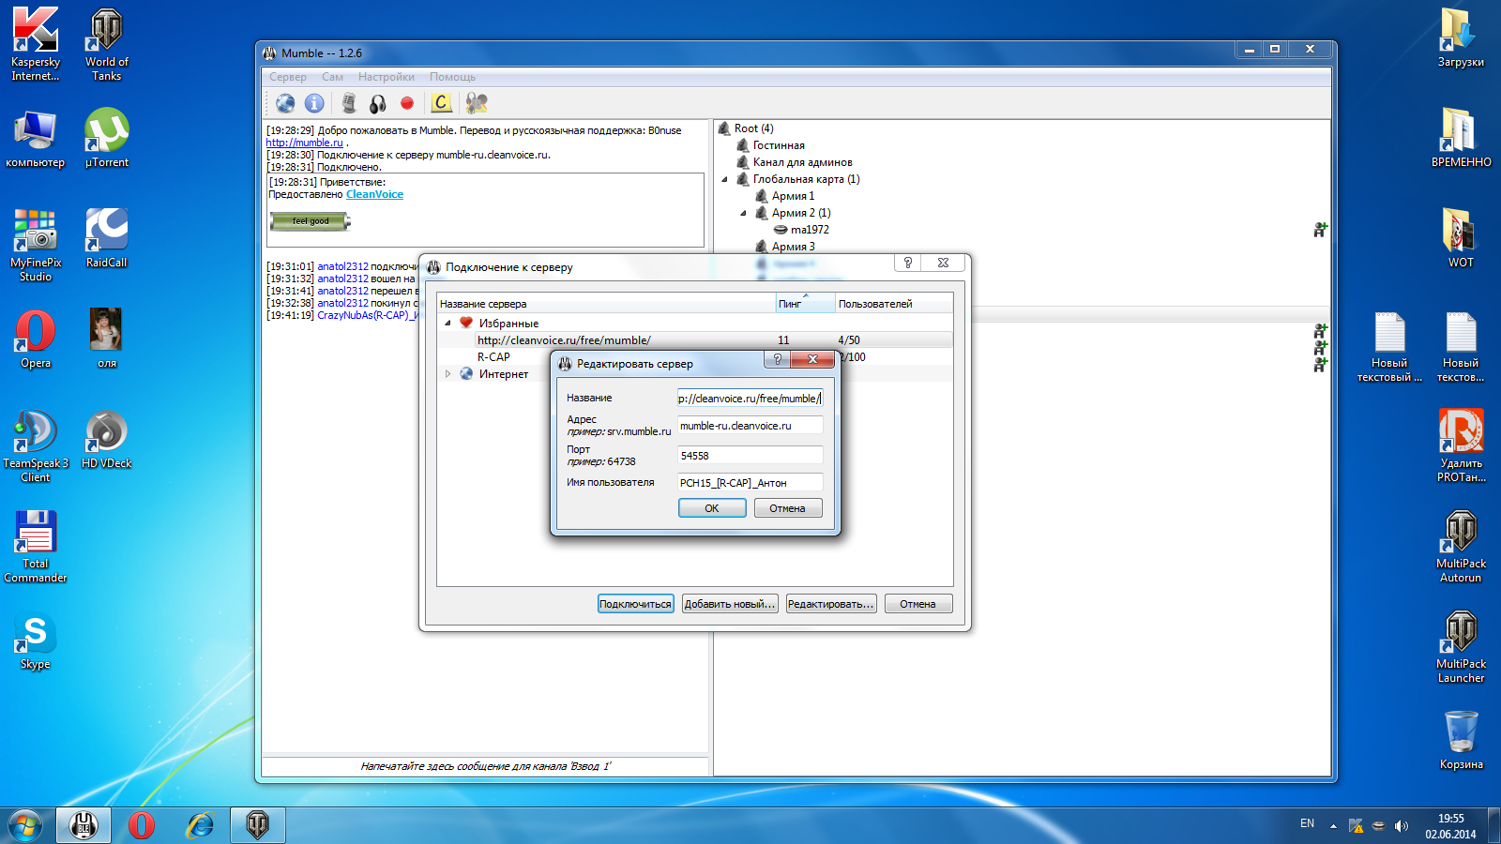Image resolution: width=1501 pixels, height=844 pixels.
Task: Click the yellow comment 'C' toolbar icon
Action: [441, 103]
